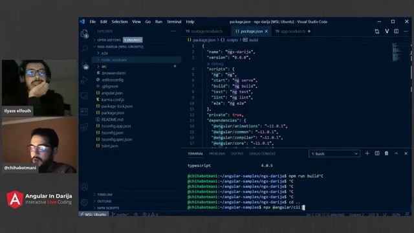
Task: Close the terminal panel
Action: point(406,153)
